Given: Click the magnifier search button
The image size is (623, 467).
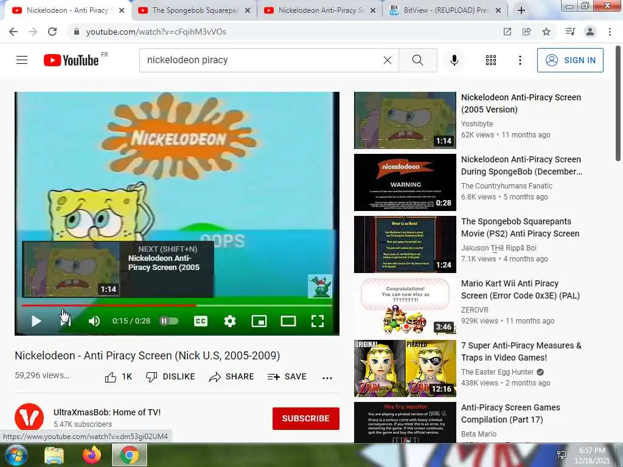Looking at the screenshot, I should point(417,60).
